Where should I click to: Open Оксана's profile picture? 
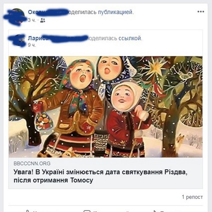click(17, 17)
